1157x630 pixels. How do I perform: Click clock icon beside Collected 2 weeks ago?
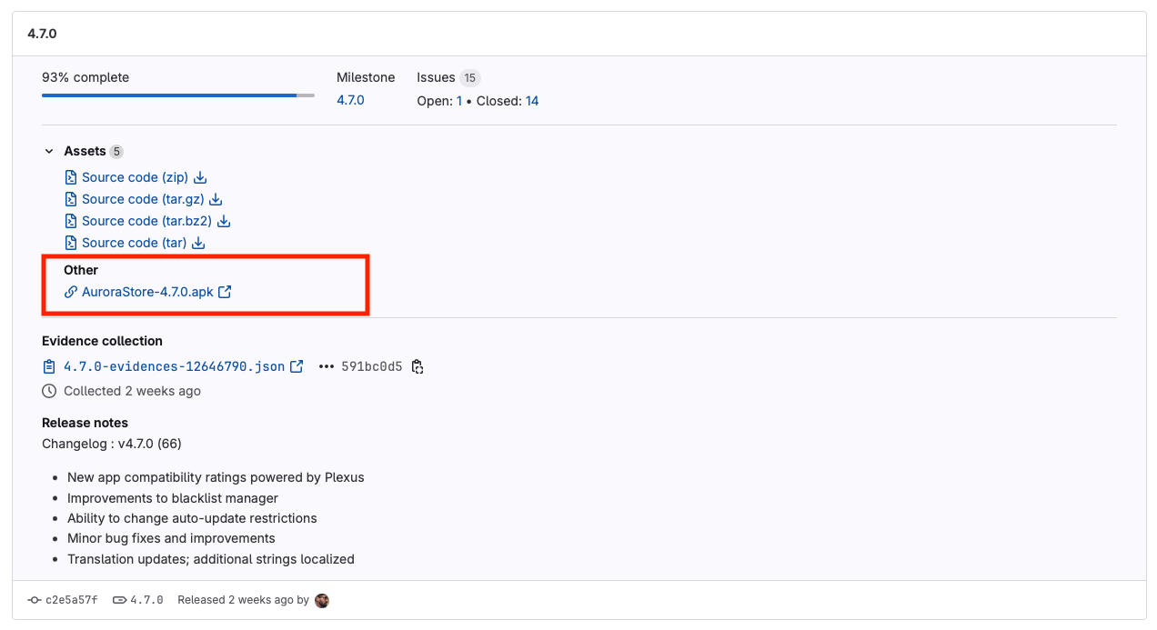pyautogui.click(x=49, y=391)
